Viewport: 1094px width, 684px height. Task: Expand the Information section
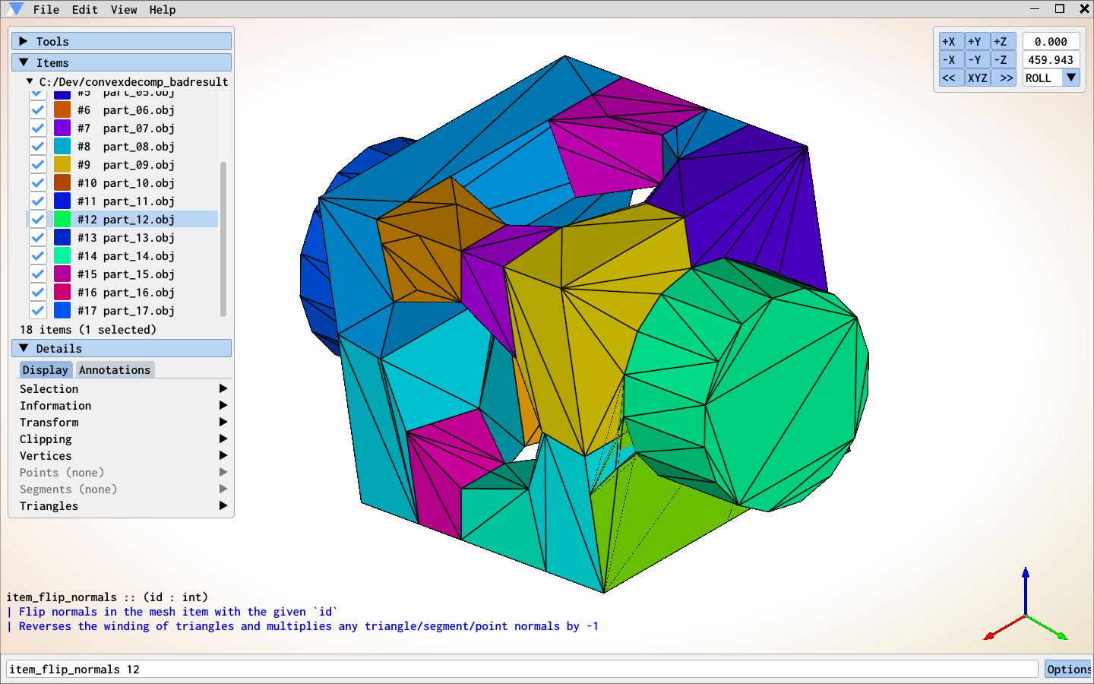point(124,406)
